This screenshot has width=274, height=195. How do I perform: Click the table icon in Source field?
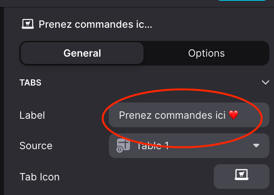coord(123,145)
